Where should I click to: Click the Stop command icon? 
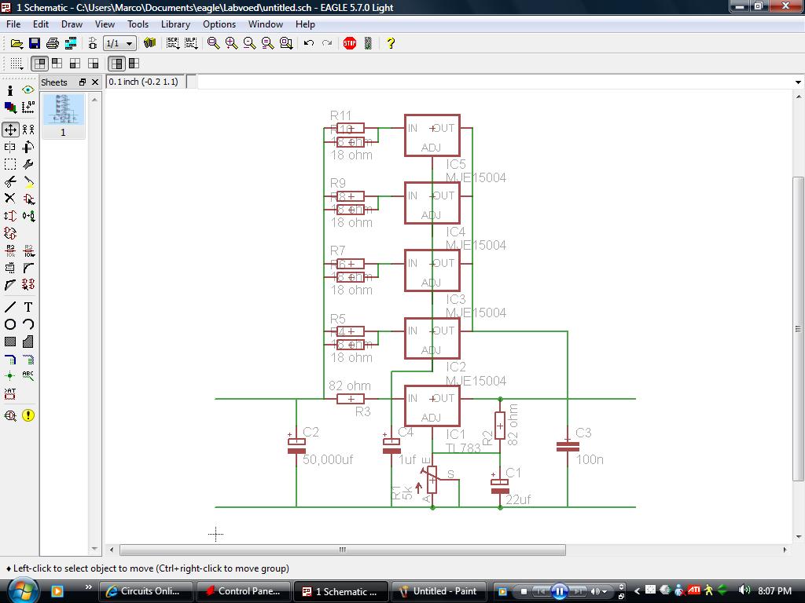tap(350, 43)
